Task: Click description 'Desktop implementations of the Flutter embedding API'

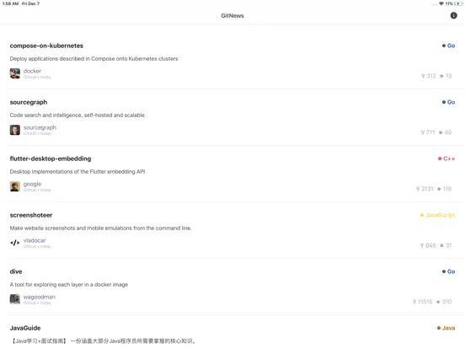Action: [77, 171]
